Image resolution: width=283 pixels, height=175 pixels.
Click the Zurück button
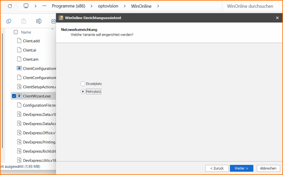click(x=217, y=168)
